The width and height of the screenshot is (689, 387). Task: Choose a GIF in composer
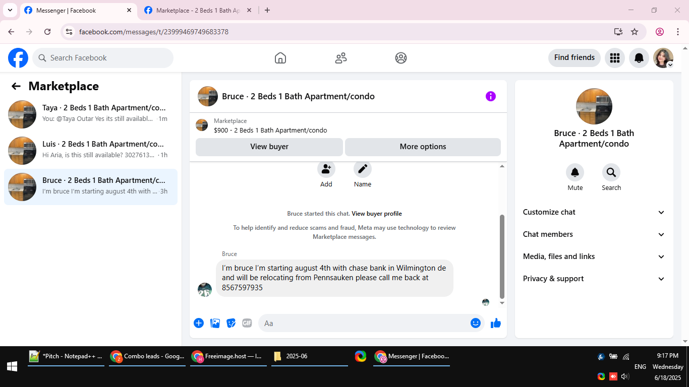tap(247, 323)
